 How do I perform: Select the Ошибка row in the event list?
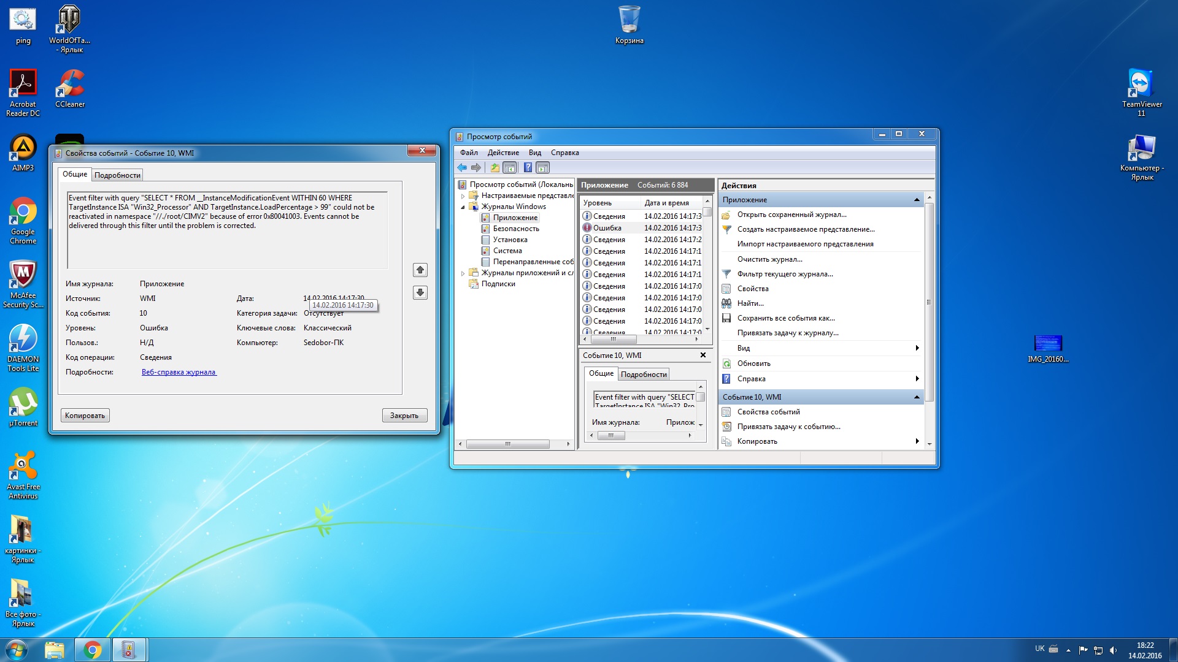pyautogui.click(x=607, y=228)
